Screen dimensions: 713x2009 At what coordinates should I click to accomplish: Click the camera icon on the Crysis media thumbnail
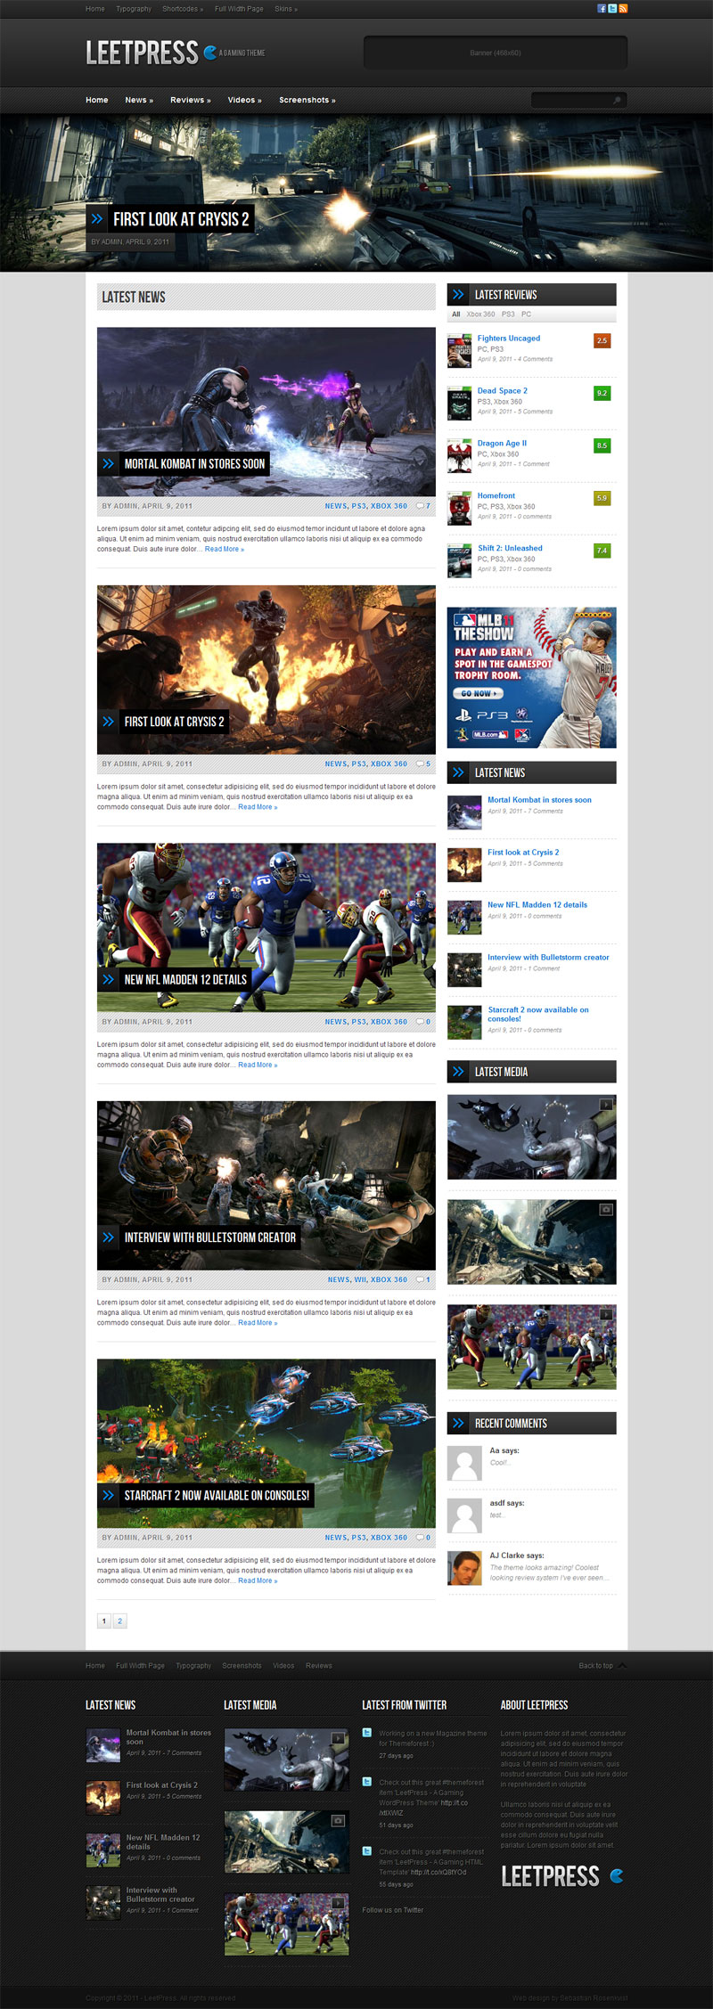point(606,1210)
